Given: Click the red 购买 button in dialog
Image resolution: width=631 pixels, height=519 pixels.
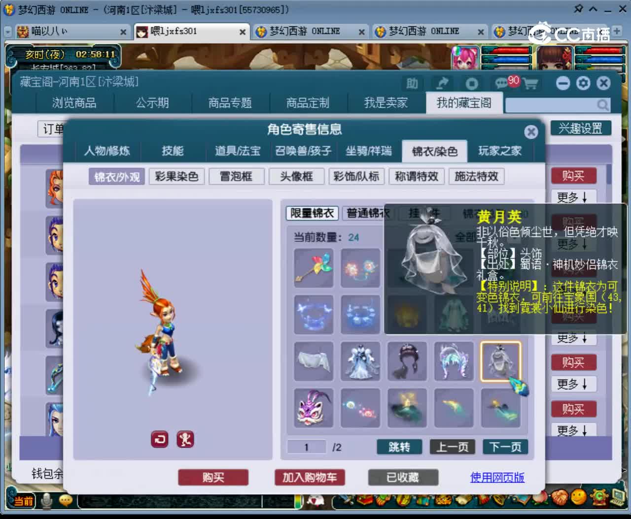Looking at the screenshot, I should click(x=213, y=477).
